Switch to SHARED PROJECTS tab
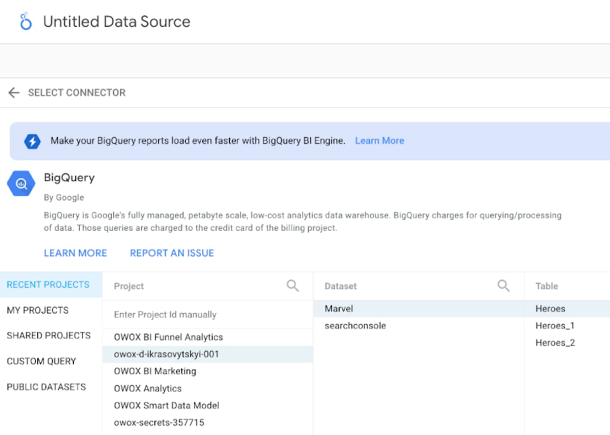Screen dimensions: 610x435 pos(49,335)
